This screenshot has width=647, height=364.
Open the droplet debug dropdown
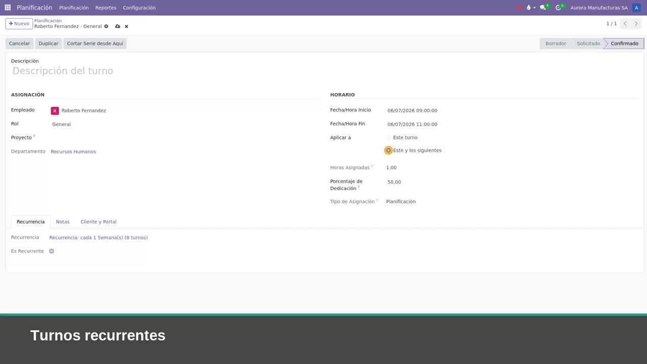pos(530,8)
